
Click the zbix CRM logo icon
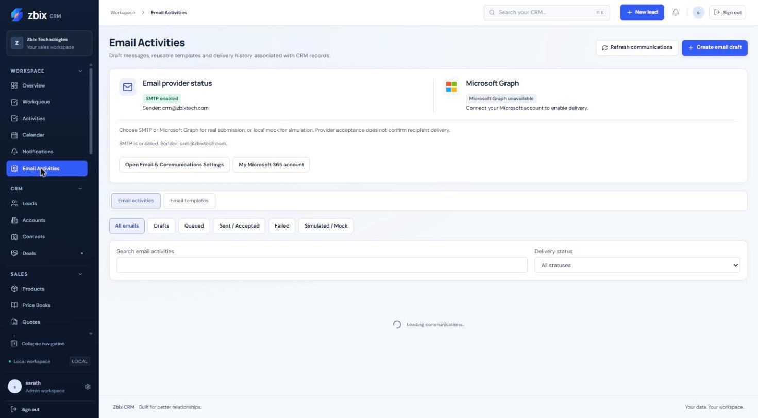(x=16, y=15)
